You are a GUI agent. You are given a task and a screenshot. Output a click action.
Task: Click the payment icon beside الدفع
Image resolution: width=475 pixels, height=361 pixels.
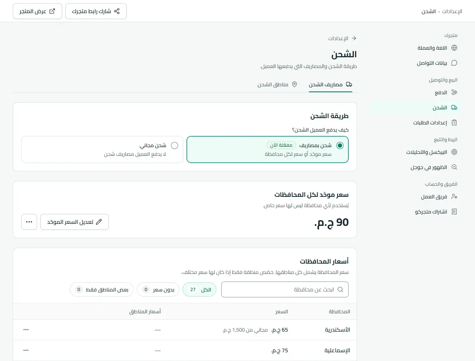(x=454, y=92)
